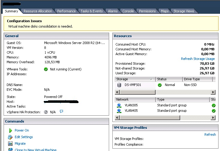Click the vSphere HA question mark icon

[46, 112]
